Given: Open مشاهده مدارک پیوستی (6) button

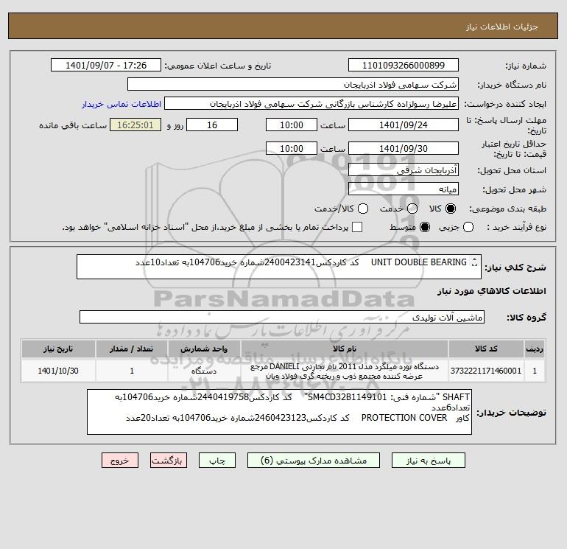Looking at the screenshot, I should [314, 461].
